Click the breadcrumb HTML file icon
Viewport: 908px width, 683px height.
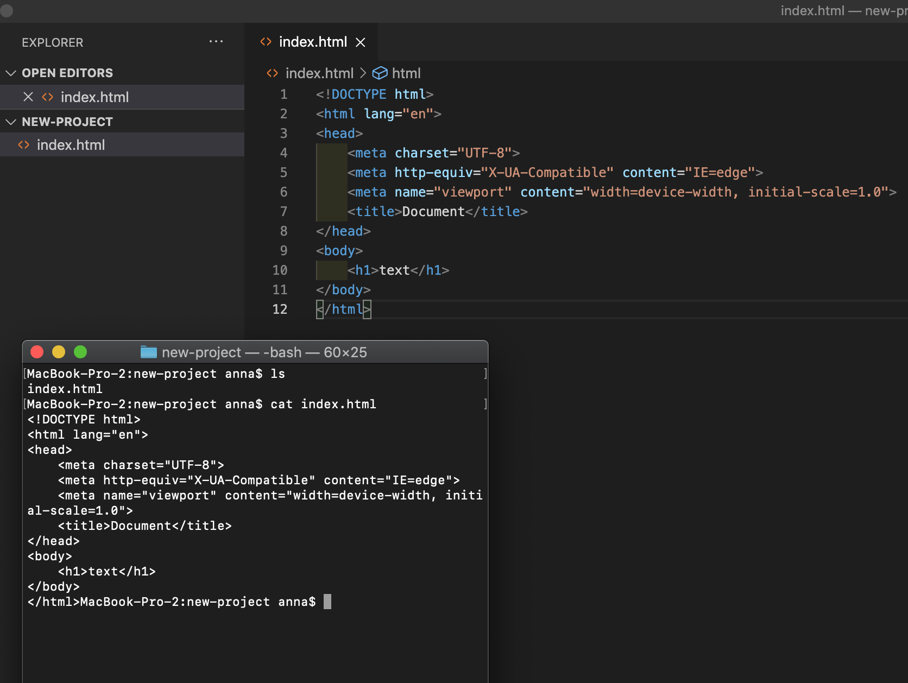(x=272, y=73)
